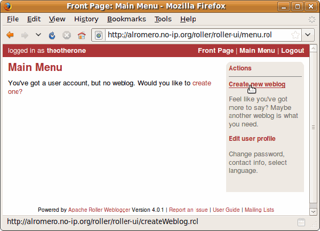Click the Front Page link
320x231 pixels.
pos(215,50)
